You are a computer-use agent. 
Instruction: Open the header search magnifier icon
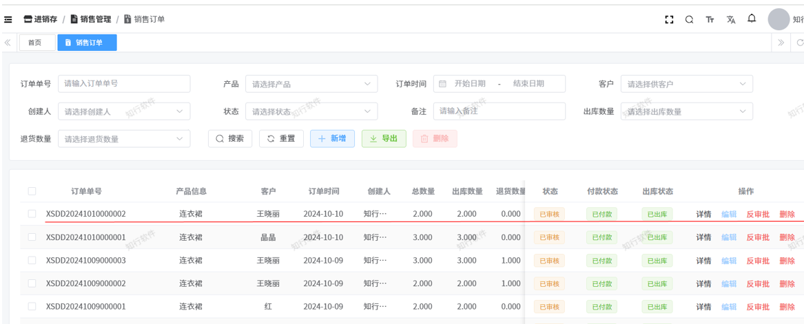[x=689, y=19]
